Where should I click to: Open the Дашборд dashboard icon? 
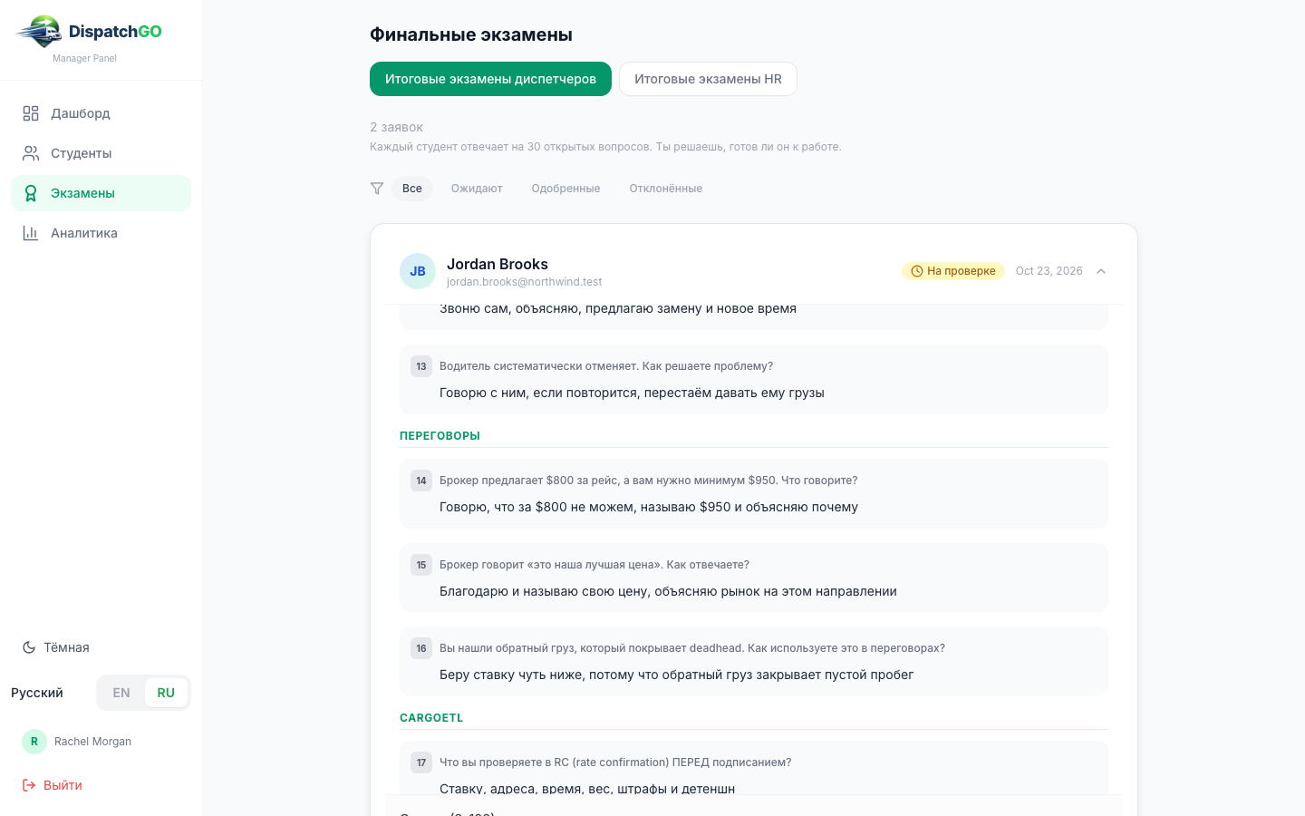31,113
